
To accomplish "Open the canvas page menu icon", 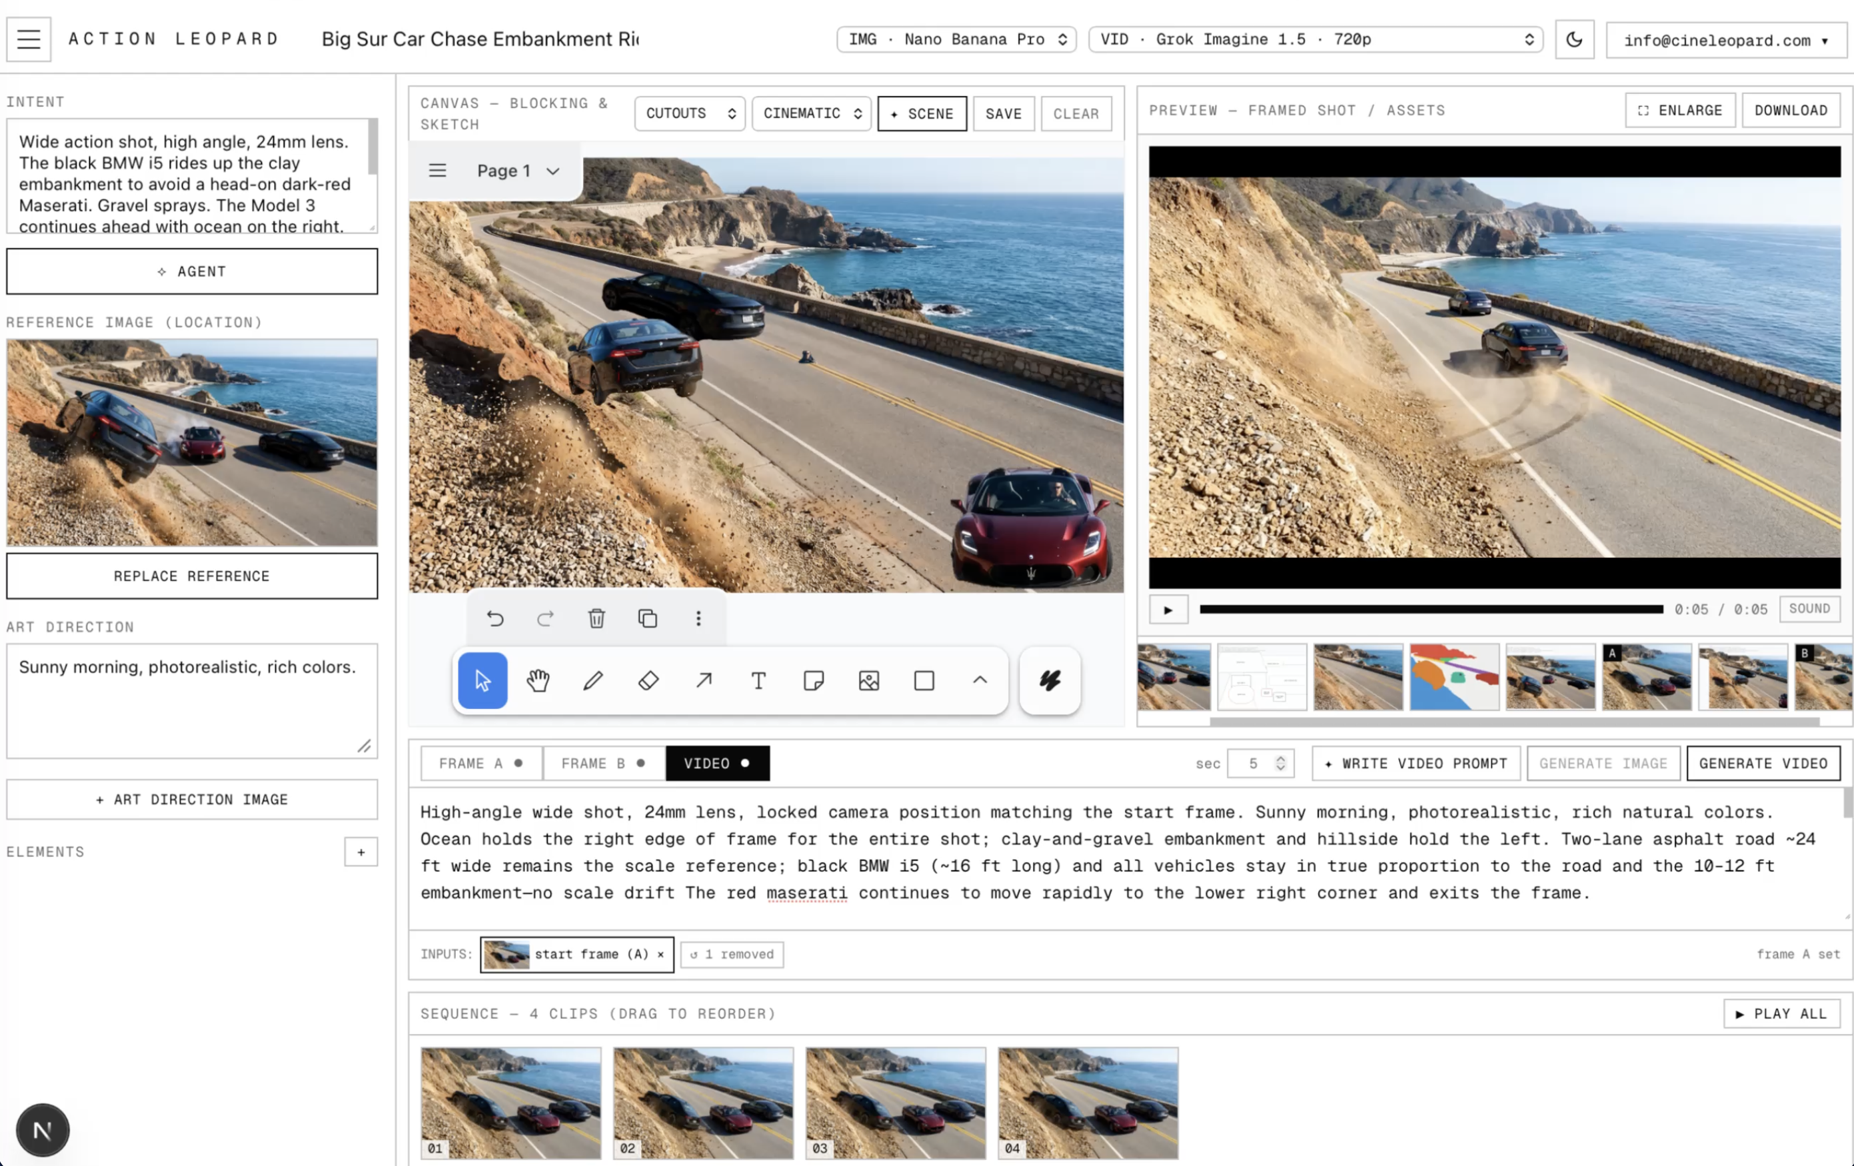I will point(437,170).
